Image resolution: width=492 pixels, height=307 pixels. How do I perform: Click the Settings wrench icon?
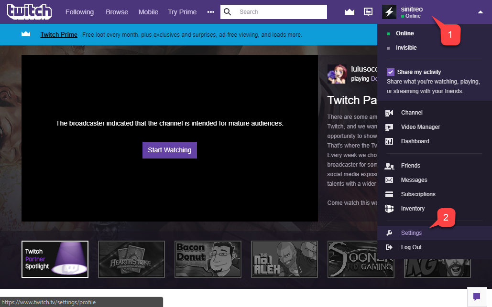click(389, 233)
